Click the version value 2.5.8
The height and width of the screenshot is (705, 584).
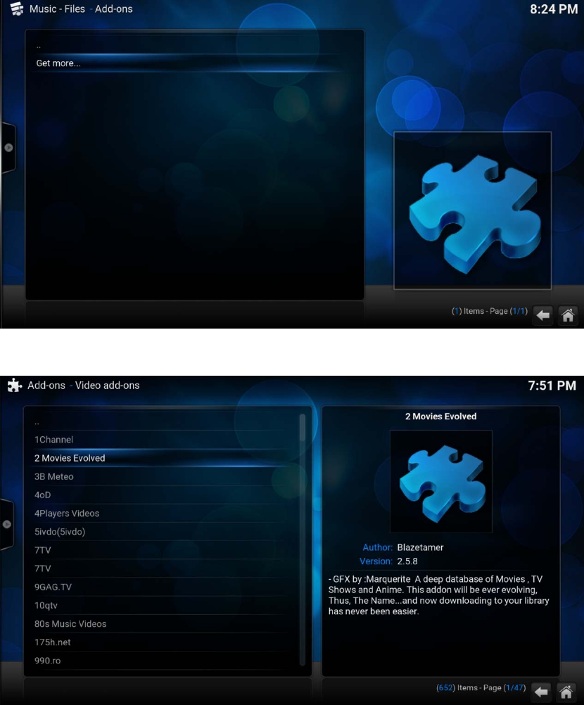407,561
